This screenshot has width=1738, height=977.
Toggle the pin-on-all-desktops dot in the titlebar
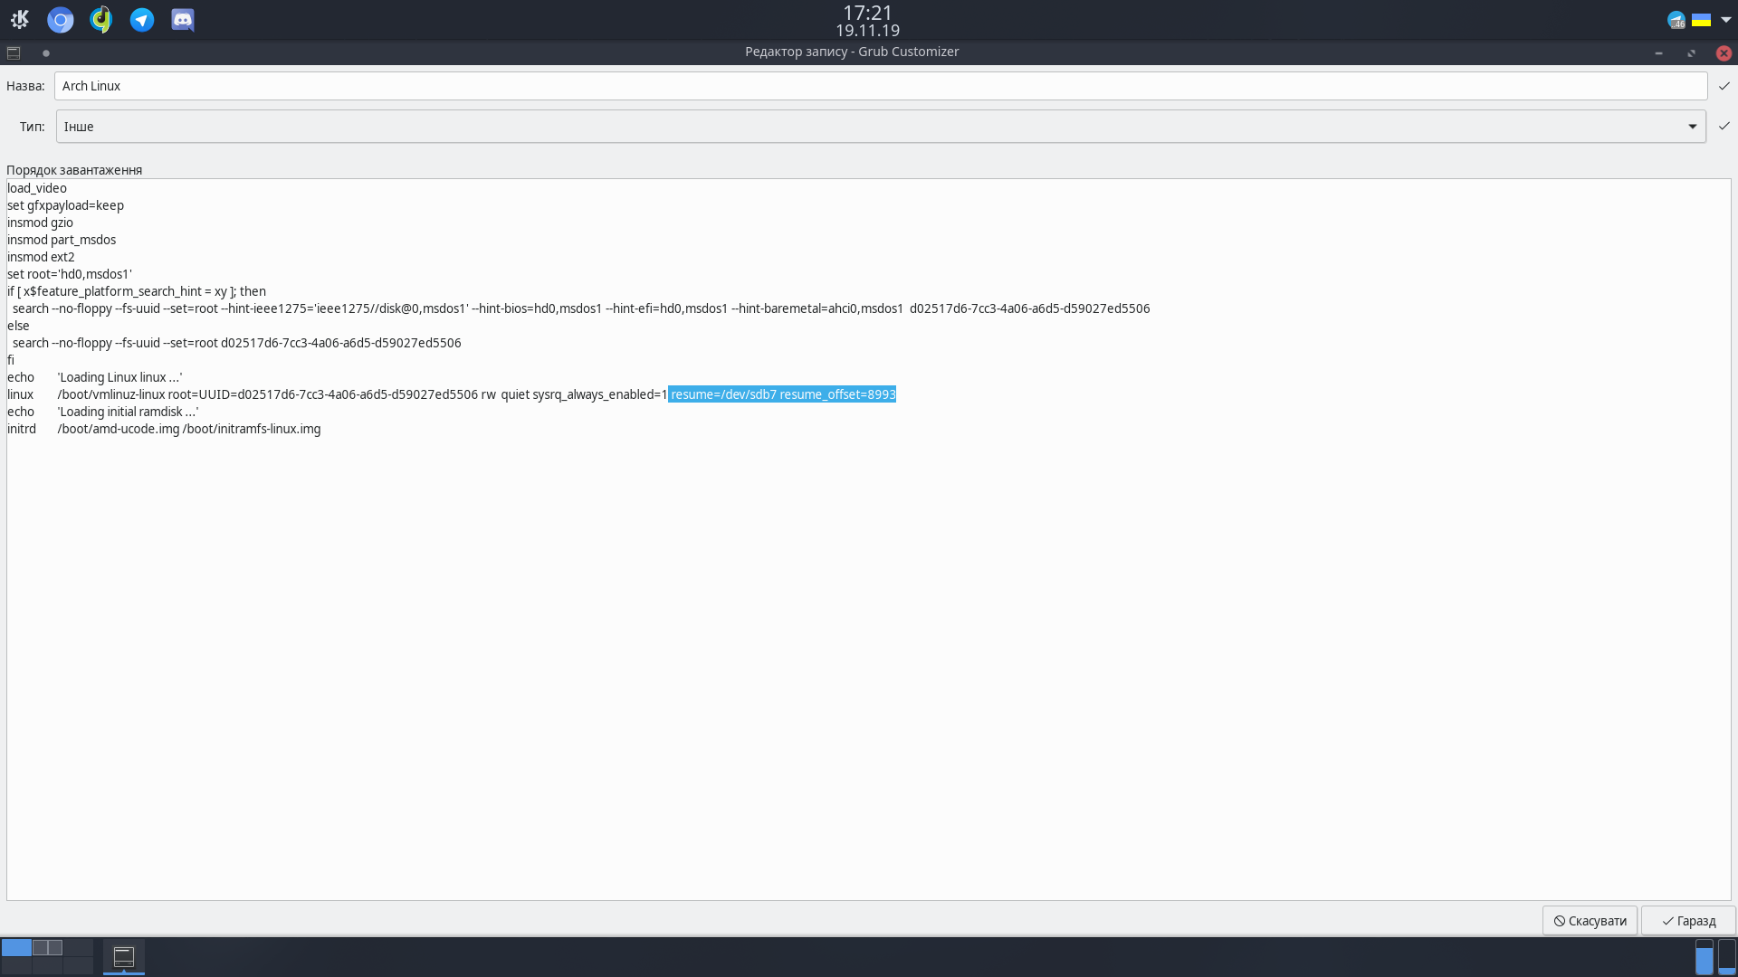(x=46, y=52)
